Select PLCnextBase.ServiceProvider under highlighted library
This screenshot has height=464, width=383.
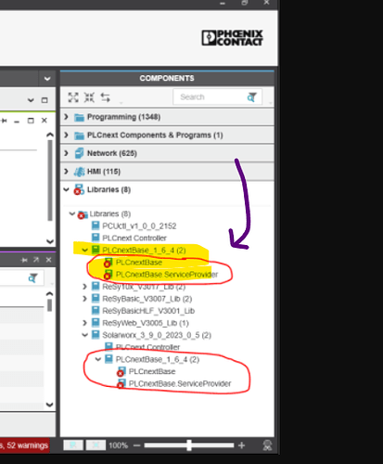pos(167,275)
